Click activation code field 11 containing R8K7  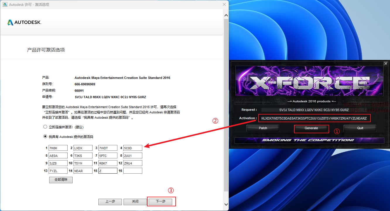coord(108,163)
